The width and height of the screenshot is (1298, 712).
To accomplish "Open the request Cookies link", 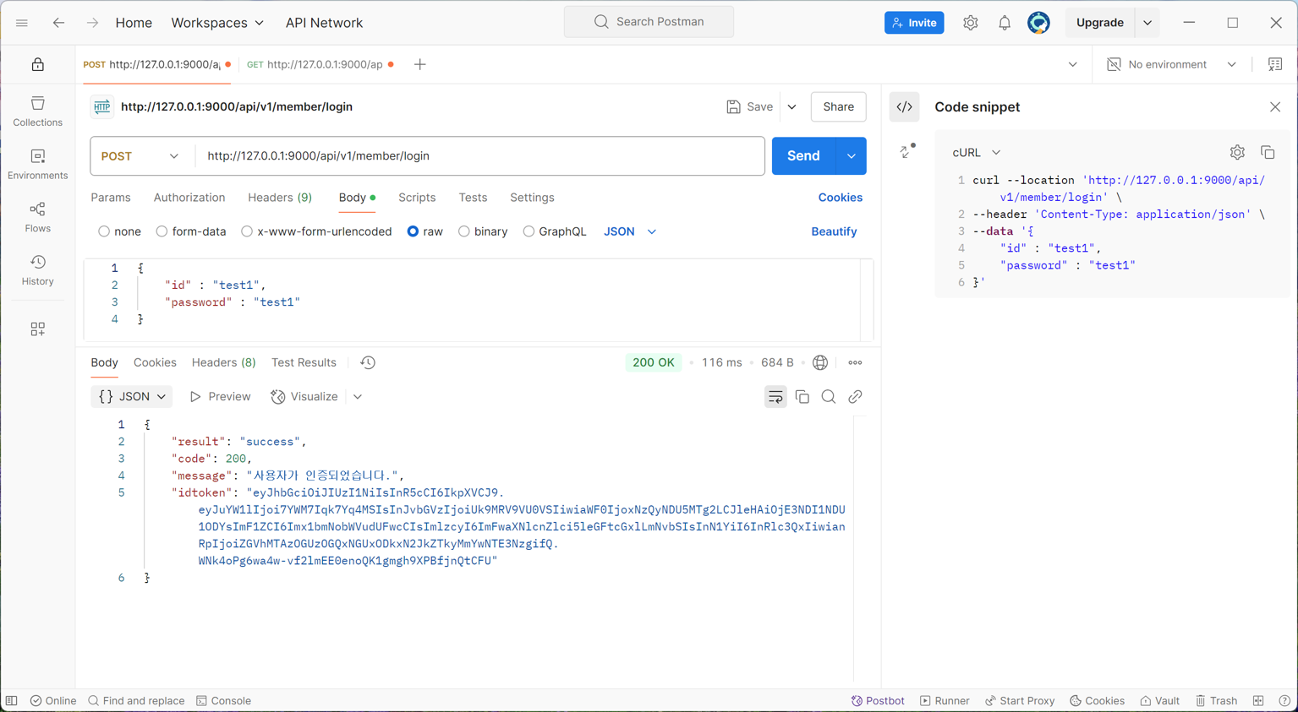I will pos(840,198).
